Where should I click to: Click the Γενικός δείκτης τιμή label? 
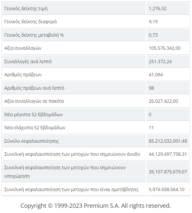pos(26,9)
